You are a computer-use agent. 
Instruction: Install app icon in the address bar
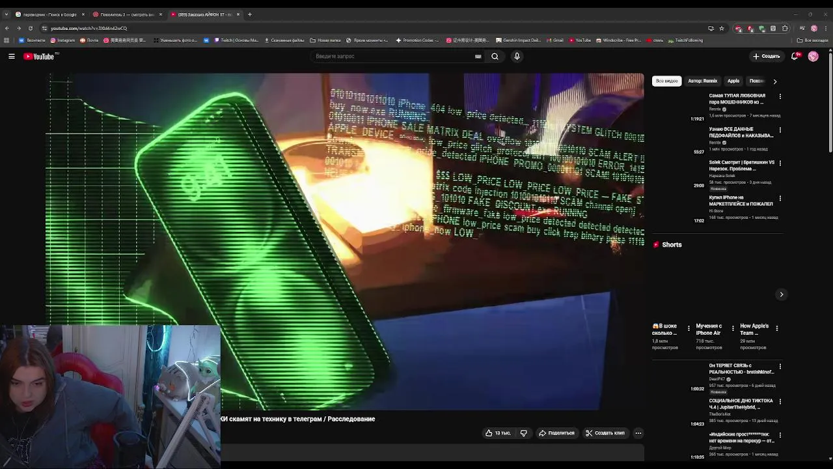[711, 28]
